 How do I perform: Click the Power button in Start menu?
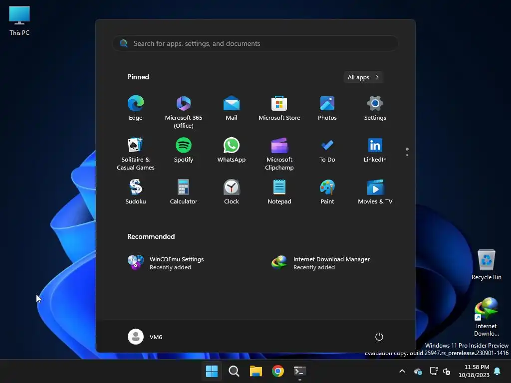coord(379,337)
